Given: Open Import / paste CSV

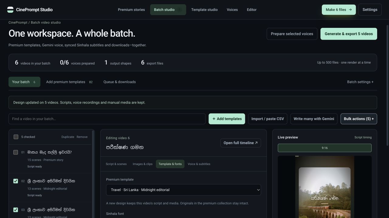Looking at the screenshot, I should point(267,119).
